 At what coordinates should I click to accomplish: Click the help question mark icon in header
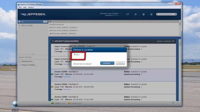point(151,14)
